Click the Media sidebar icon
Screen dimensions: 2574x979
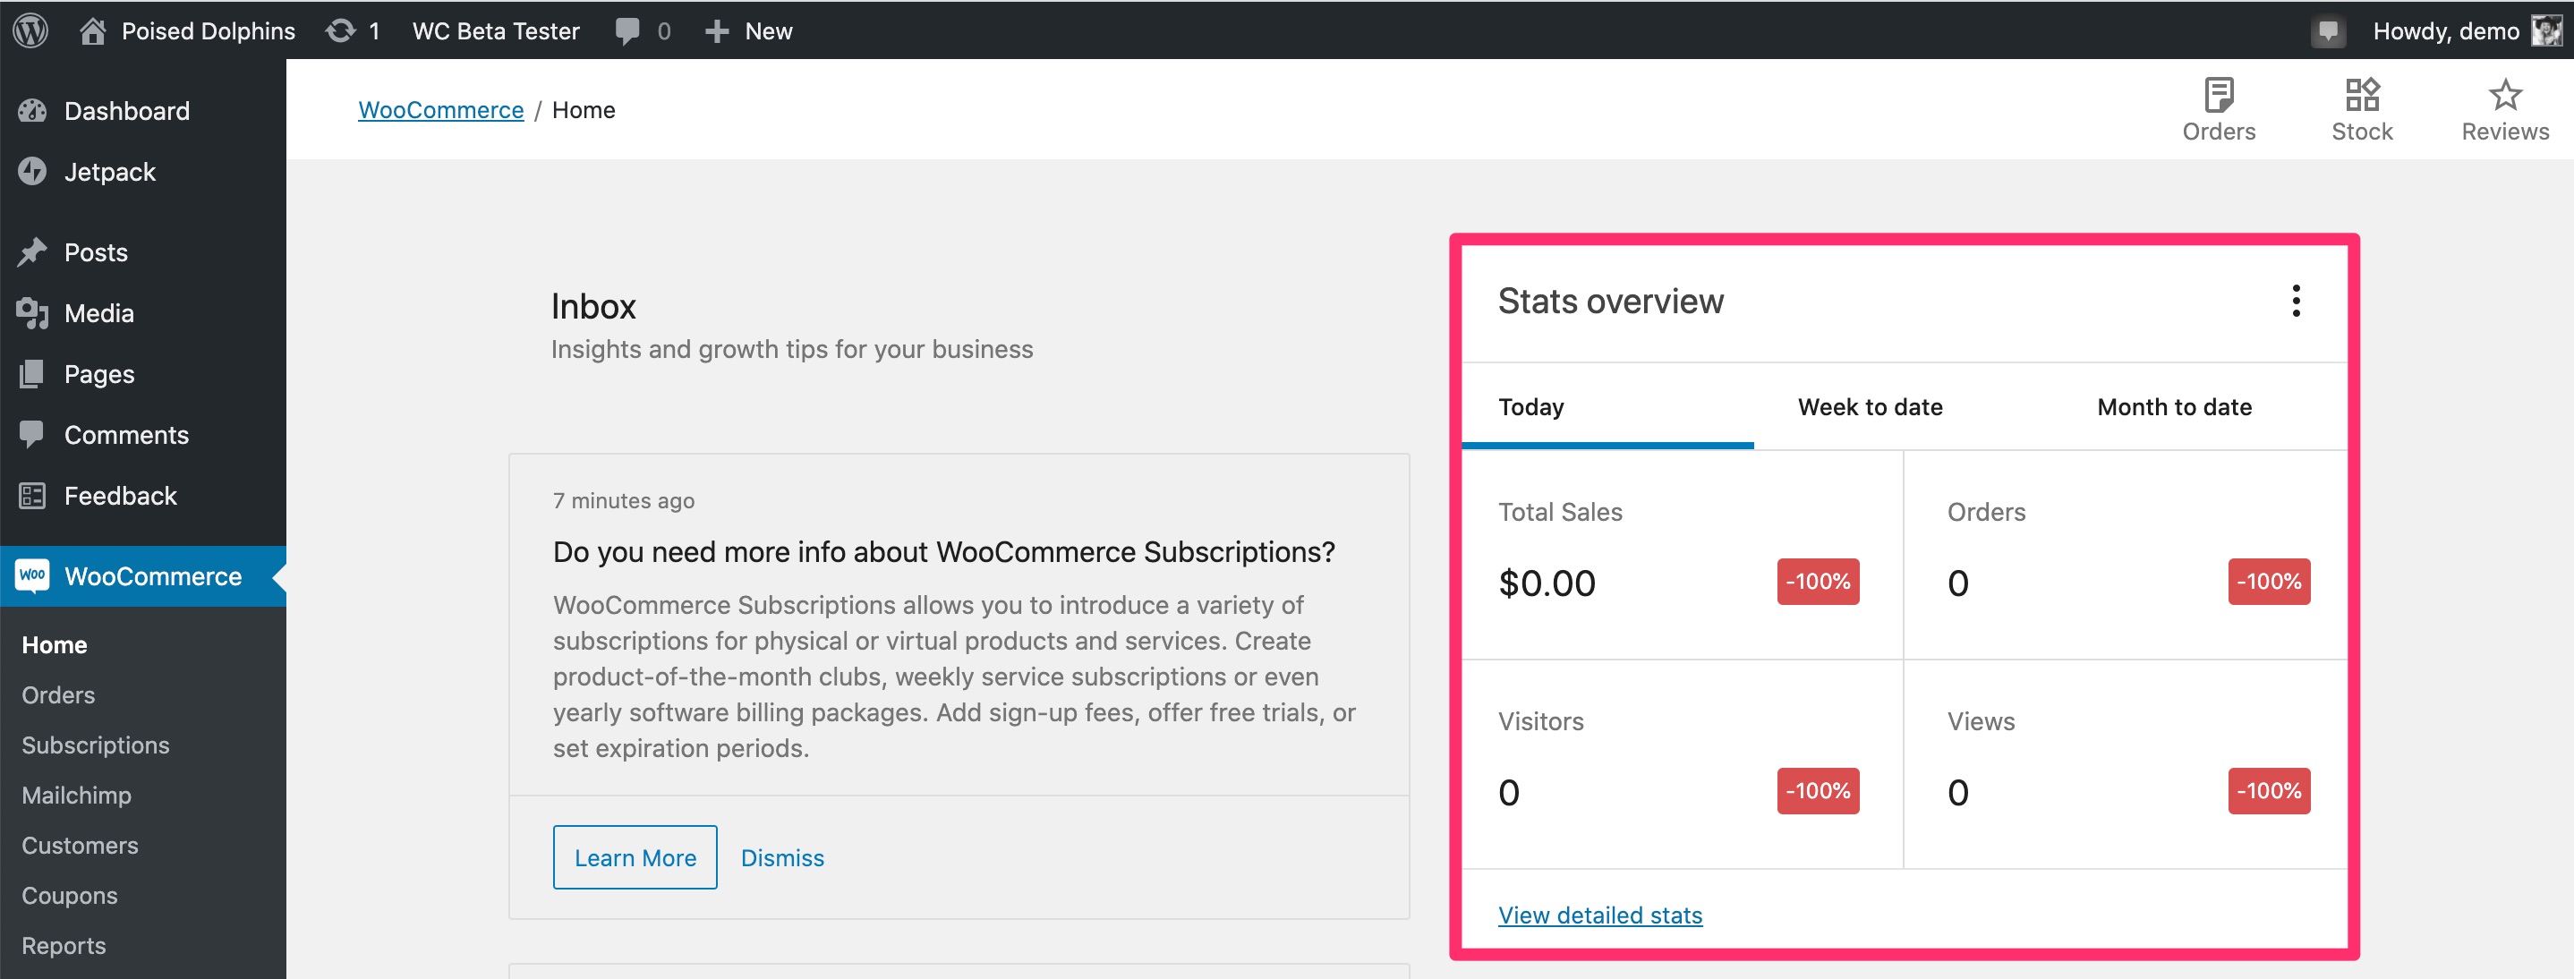point(32,312)
